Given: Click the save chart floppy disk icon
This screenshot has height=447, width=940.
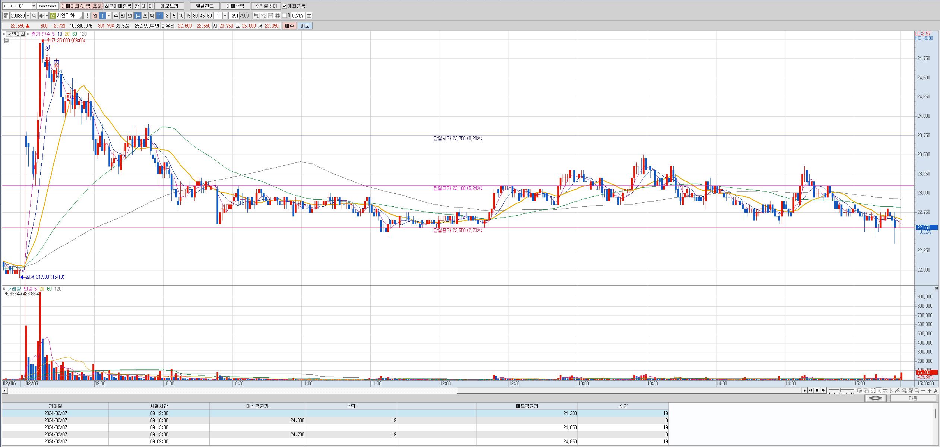Looking at the screenshot, I should 270,16.
